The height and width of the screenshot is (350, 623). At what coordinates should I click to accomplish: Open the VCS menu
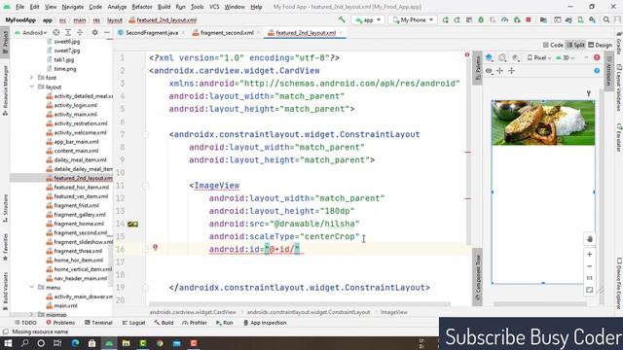[214, 7]
